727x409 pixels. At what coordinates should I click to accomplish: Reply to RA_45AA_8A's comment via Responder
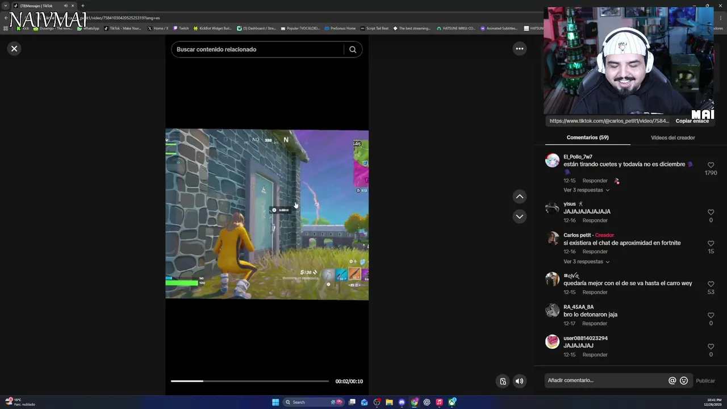click(595, 323)
